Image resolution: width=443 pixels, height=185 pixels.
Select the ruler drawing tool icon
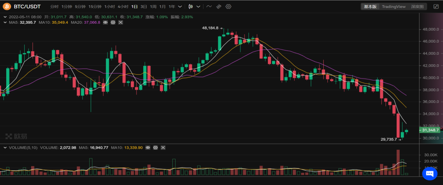[219, 7]
